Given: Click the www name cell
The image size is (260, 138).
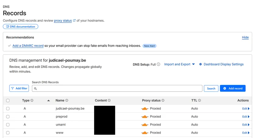Looking at the screenshot, I should tap(60, 133).
